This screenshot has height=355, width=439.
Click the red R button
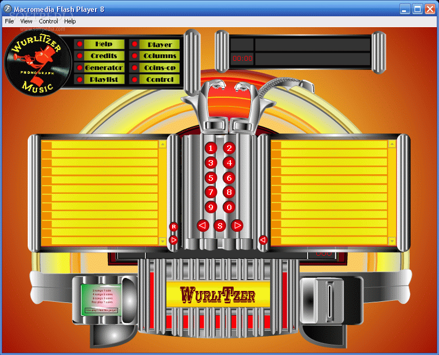[173, 226]
